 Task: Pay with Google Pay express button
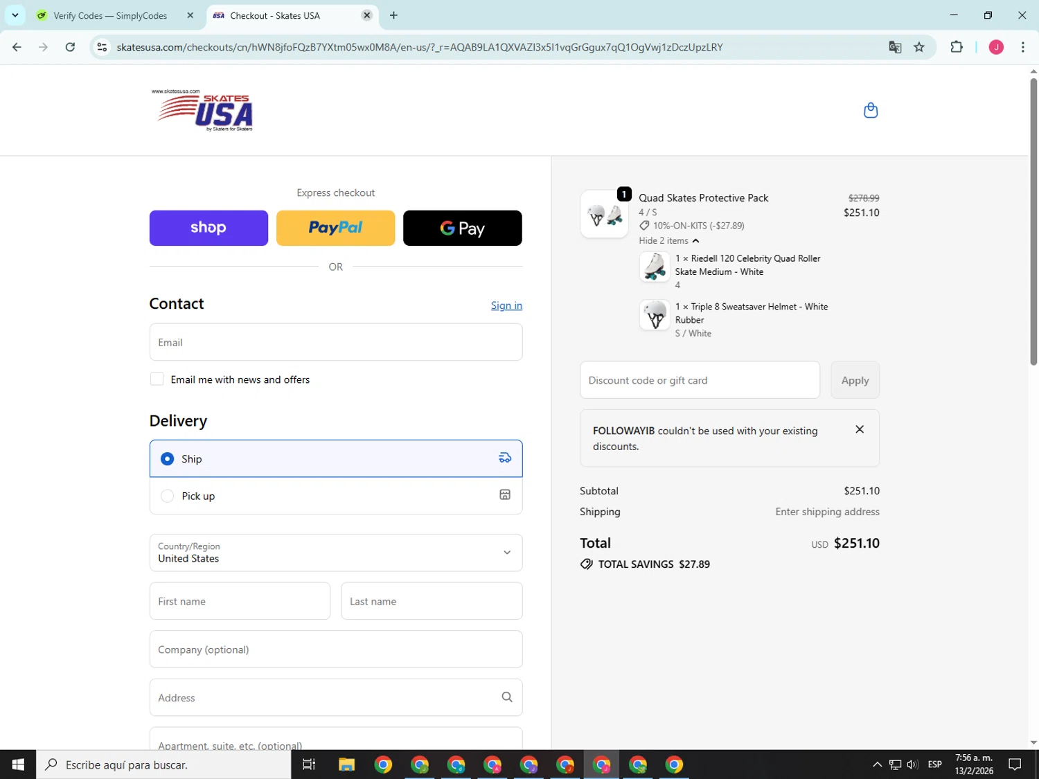pos(463,228)
